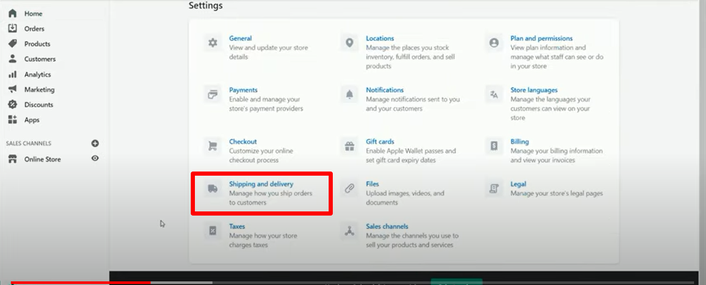Open Gift cards settings link
This screenshot has height=285, width=706.
click(x=380, y=141)
